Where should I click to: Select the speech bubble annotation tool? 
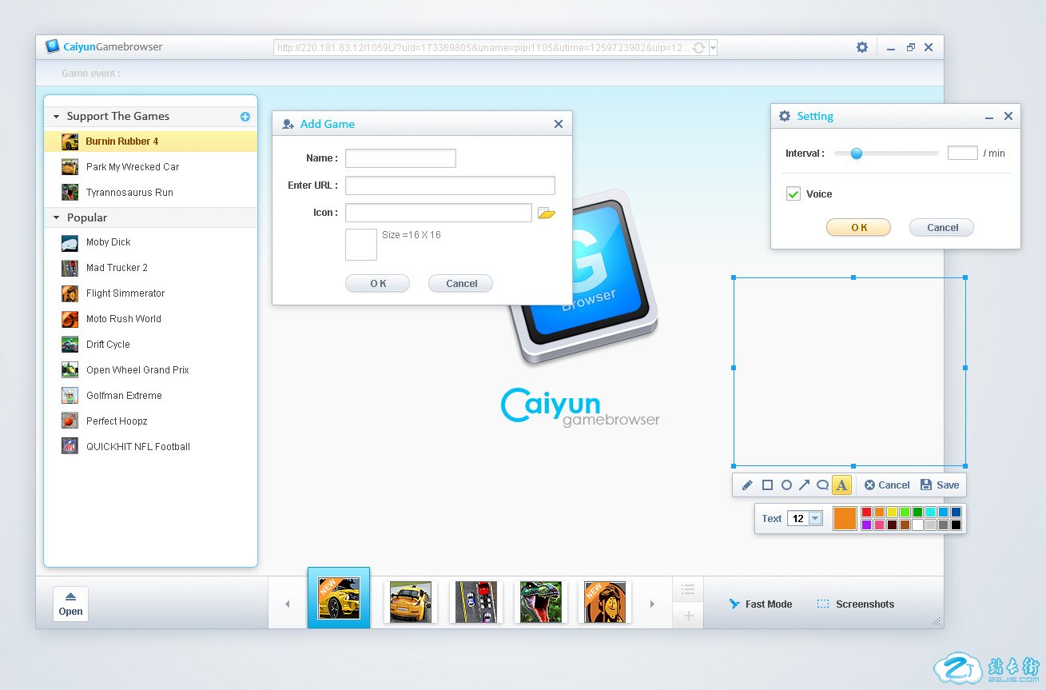coord(822,485)
